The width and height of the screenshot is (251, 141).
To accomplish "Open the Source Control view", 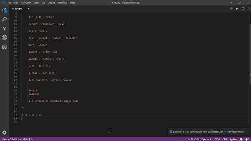I will tap(4, 28).
